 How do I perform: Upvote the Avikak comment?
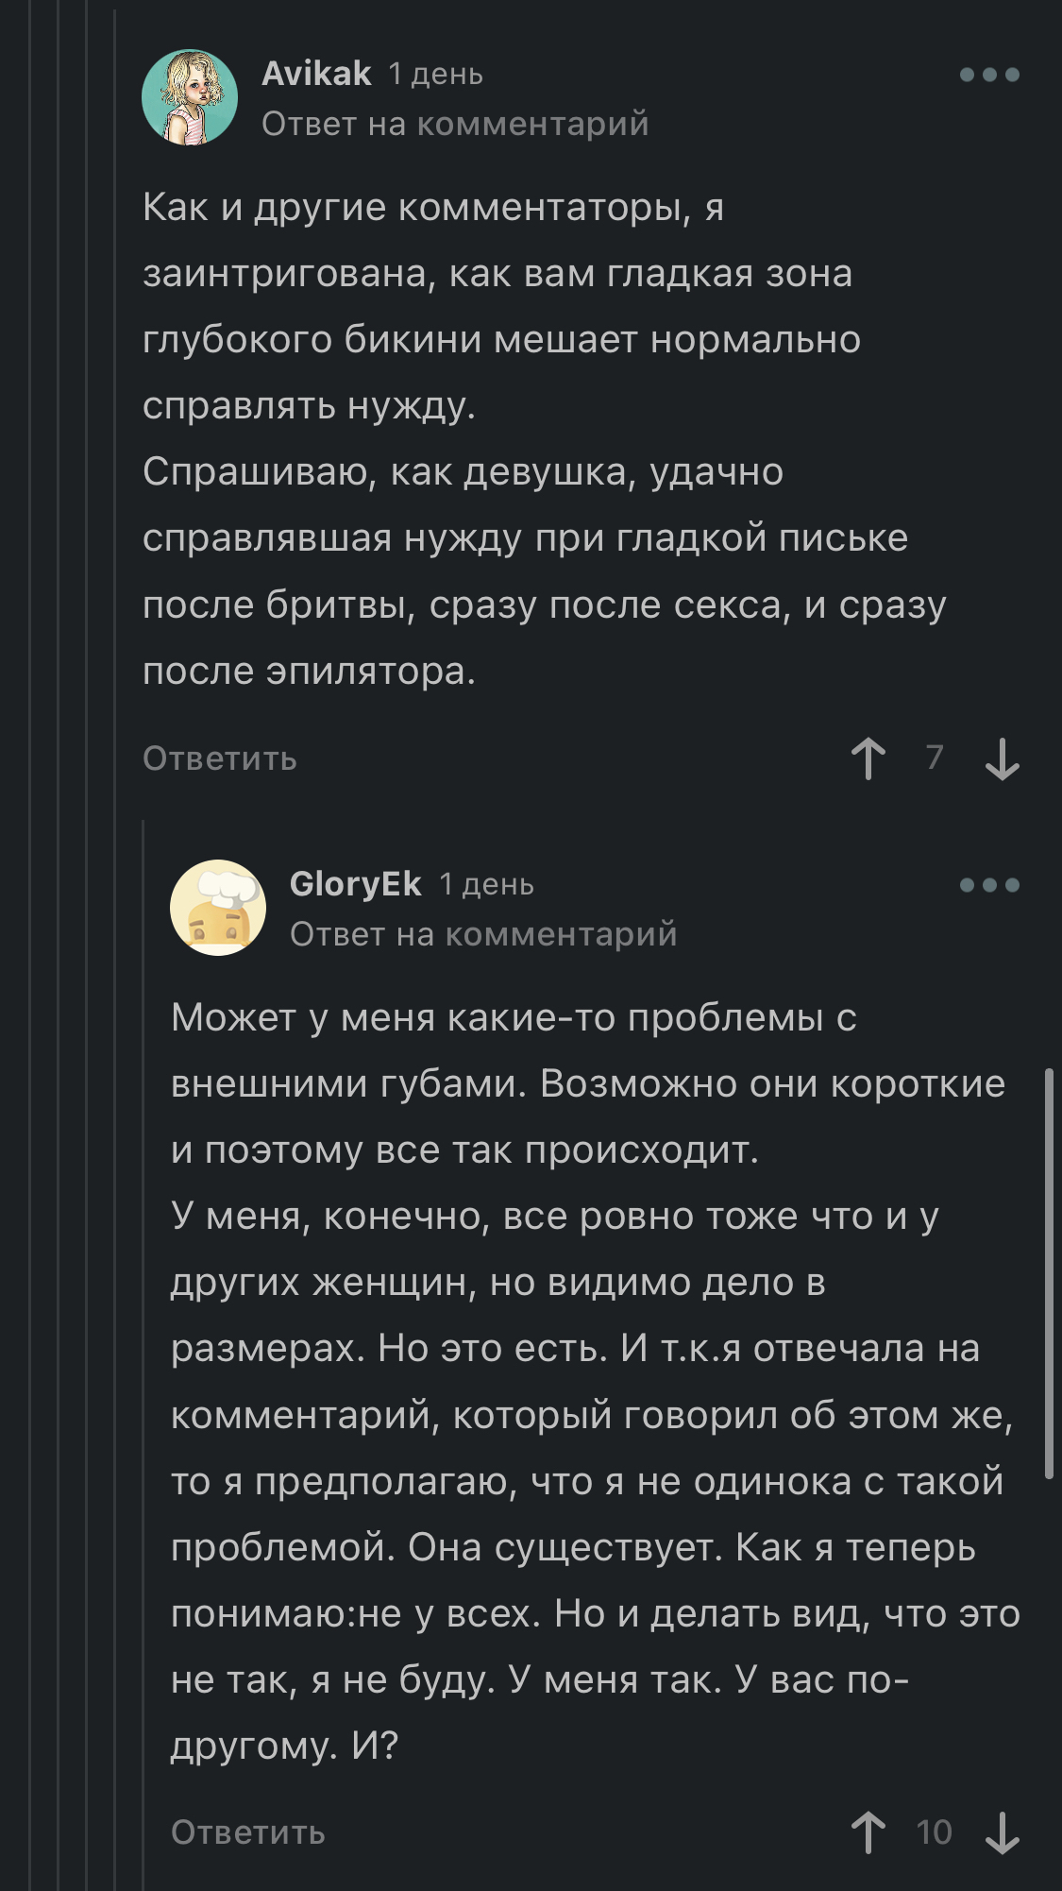[868, 758]
